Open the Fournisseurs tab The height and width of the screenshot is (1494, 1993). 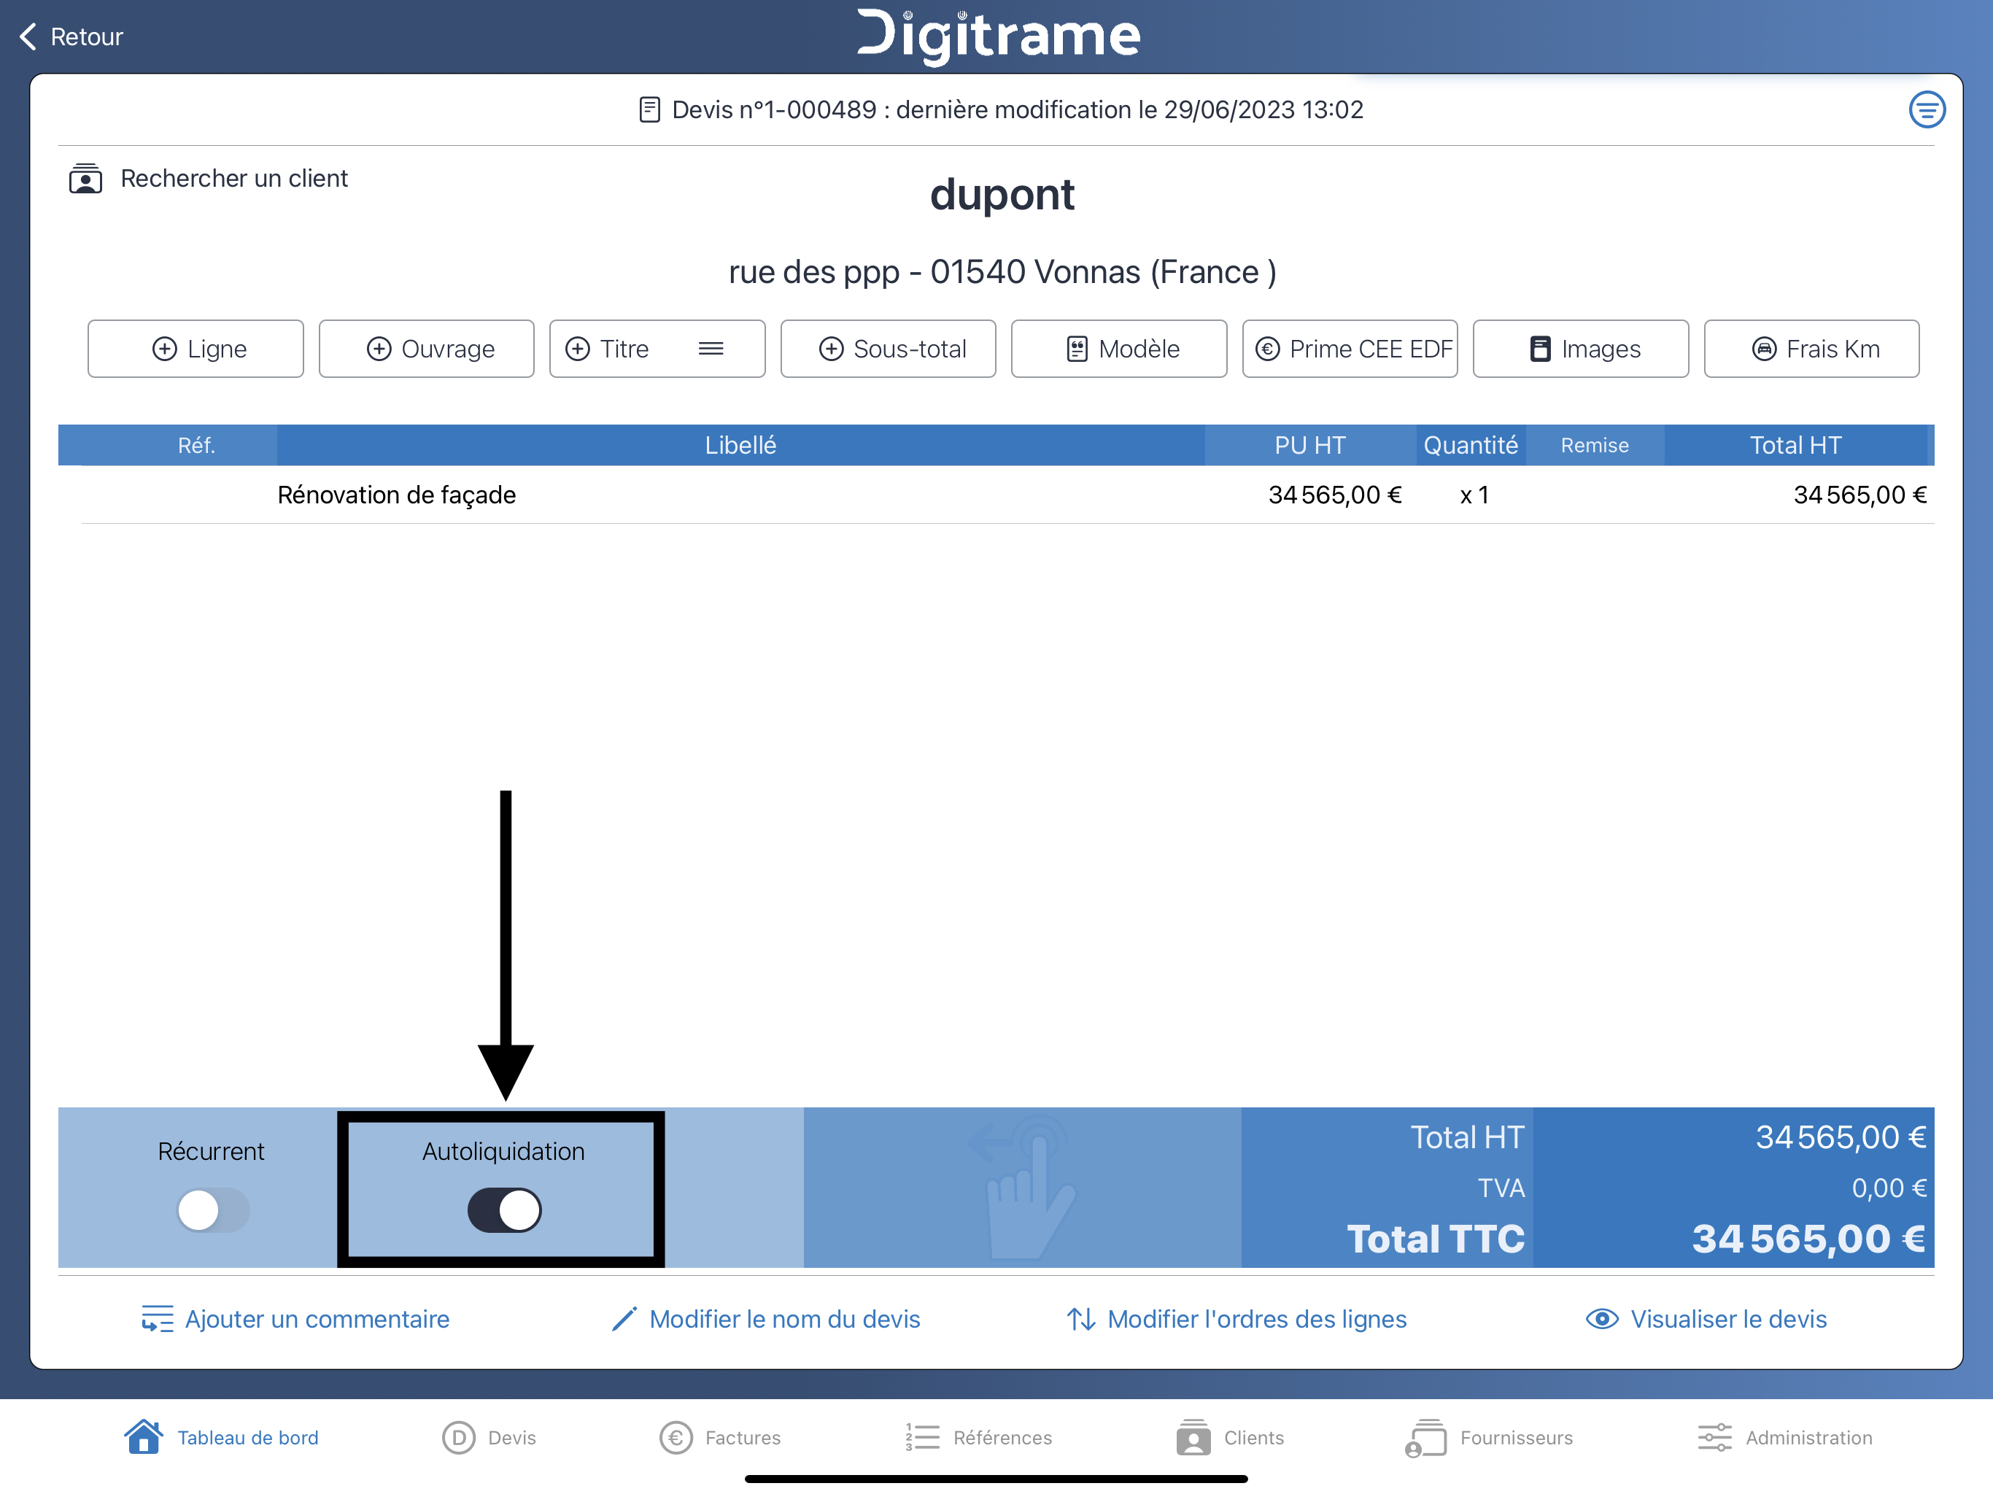coord(1488,1437)
